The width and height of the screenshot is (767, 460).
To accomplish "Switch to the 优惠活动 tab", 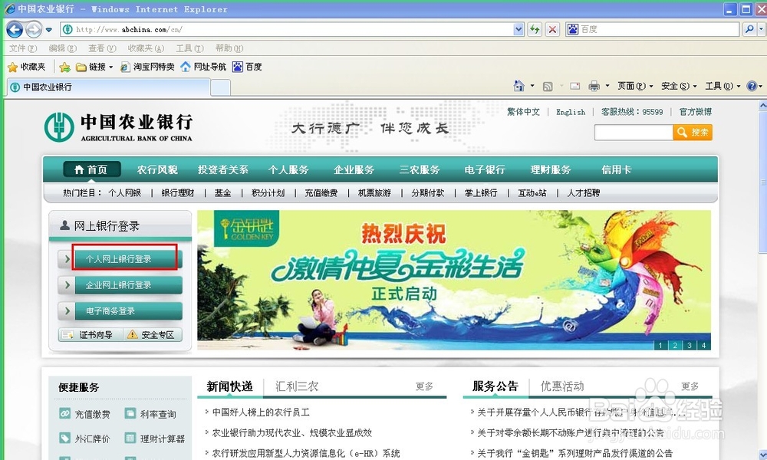I will (562, 386).
